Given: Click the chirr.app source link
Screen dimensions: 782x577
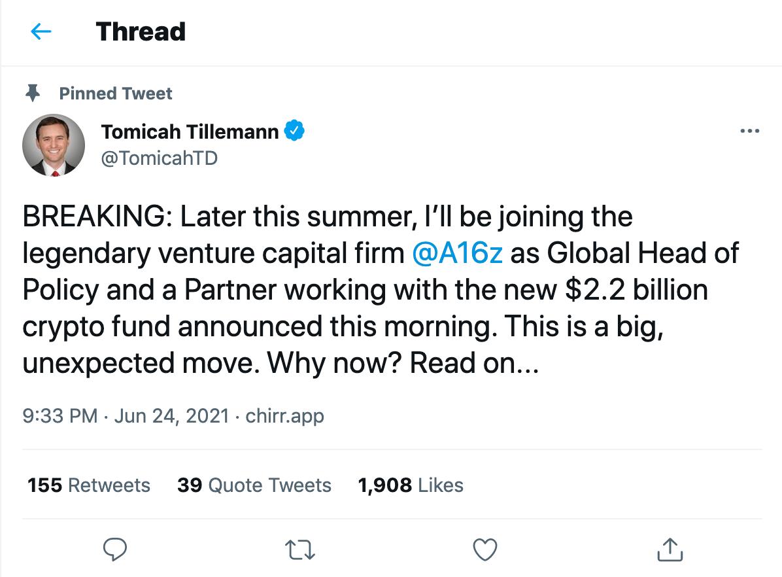Looking at the screenshot, I should pyautogui.click(x=284, y=415).
